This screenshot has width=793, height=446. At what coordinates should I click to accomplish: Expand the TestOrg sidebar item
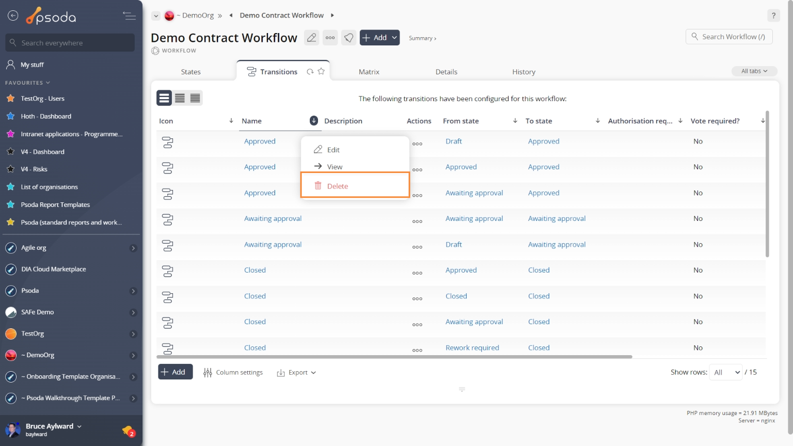tap(133, 334)
